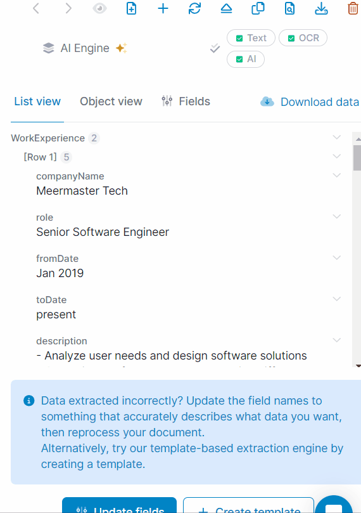Switch to List view tab
This screenshot has height=513, width=361.
[37, 101]
